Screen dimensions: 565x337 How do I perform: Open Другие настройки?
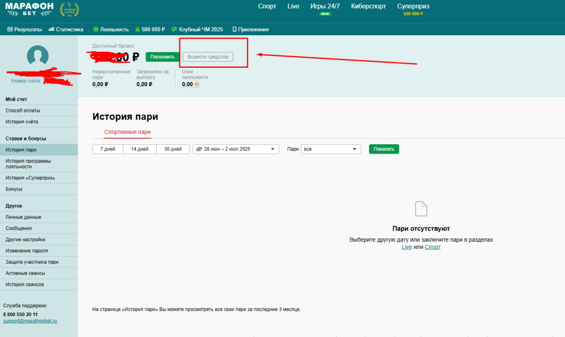click(x=39, y=239)
